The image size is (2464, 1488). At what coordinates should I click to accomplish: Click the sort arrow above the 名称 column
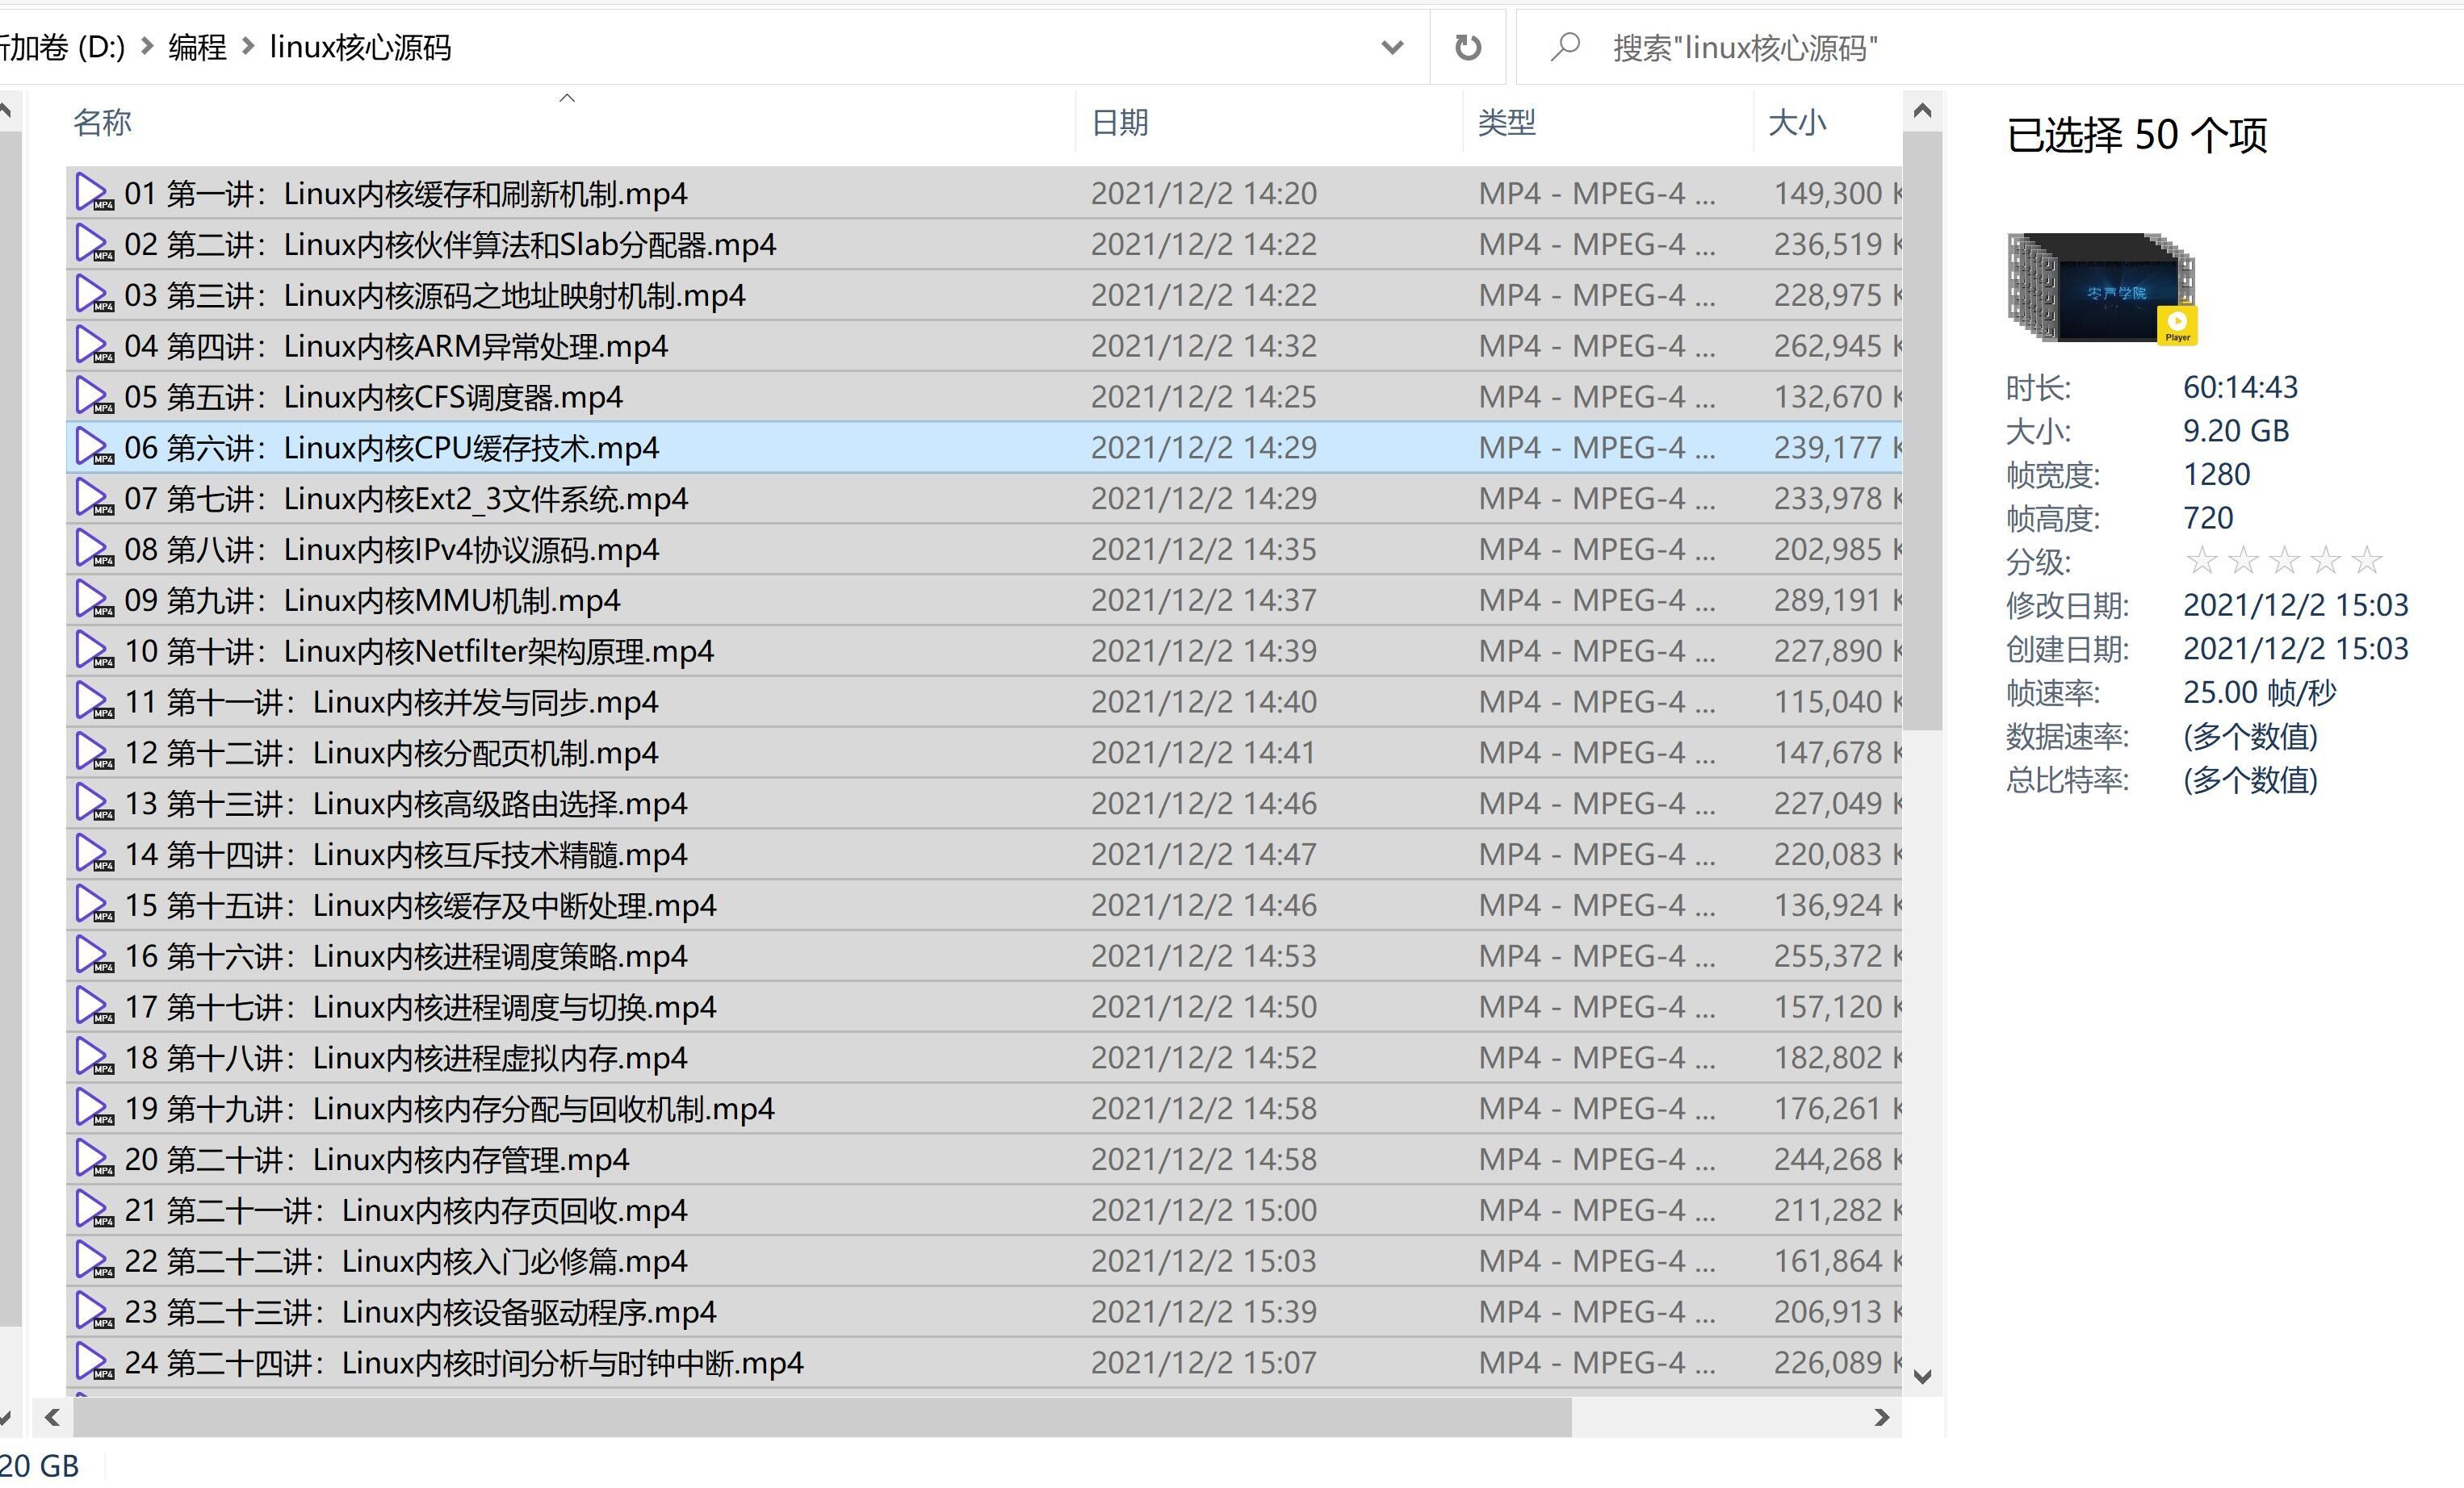(566, 98)
